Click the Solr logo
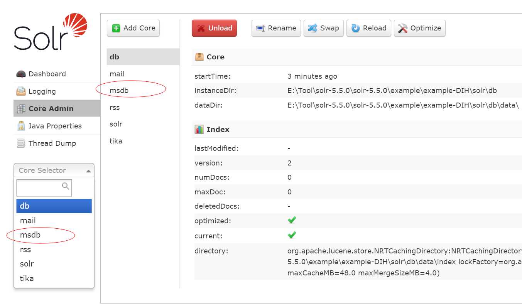522x307 pixels. [x=51, y=32]
